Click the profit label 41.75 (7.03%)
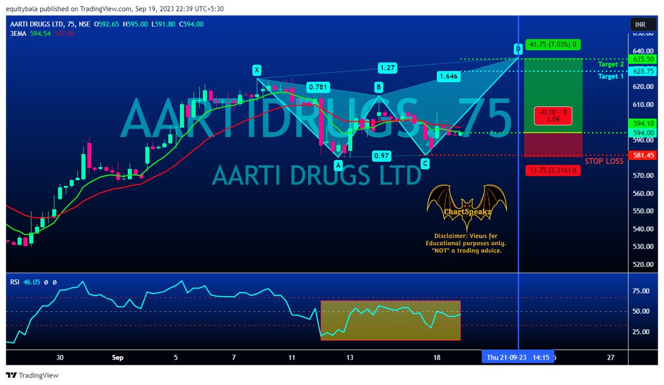Image resolution: width=664 pixels, height=385 pixels. point(553,44)
